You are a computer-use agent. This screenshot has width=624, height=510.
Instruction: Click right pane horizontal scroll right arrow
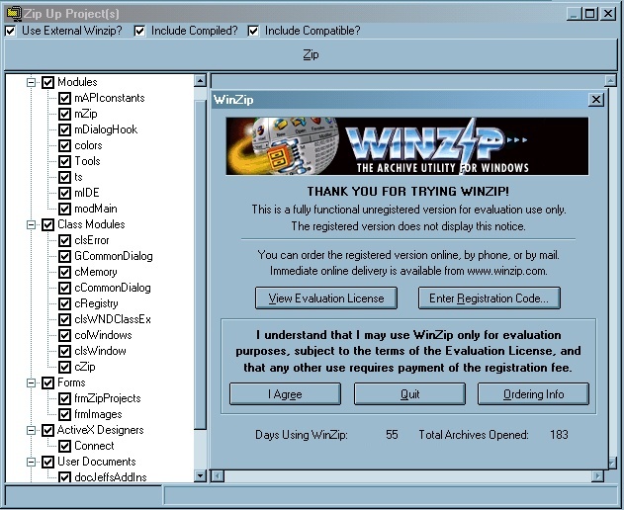click(x=597, y=476)
